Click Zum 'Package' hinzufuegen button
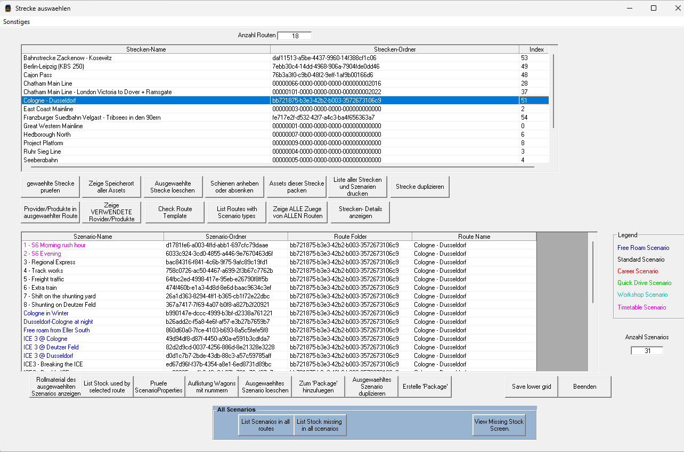This screenshot has height=452, width=684. (x=319, y=387)
